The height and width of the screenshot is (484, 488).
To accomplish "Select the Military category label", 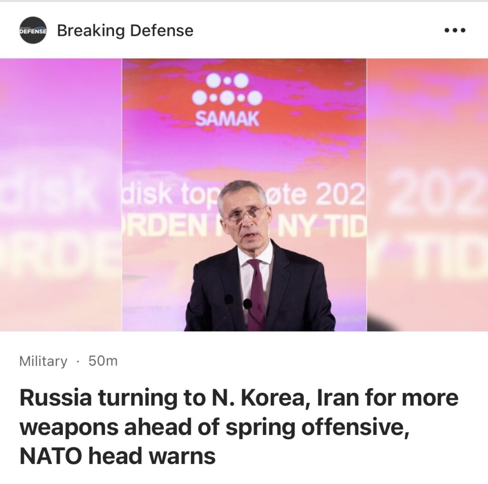I will point(43,361).
